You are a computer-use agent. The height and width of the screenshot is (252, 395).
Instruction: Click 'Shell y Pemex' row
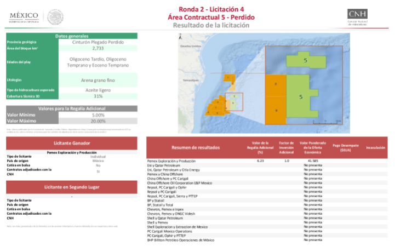267,222
